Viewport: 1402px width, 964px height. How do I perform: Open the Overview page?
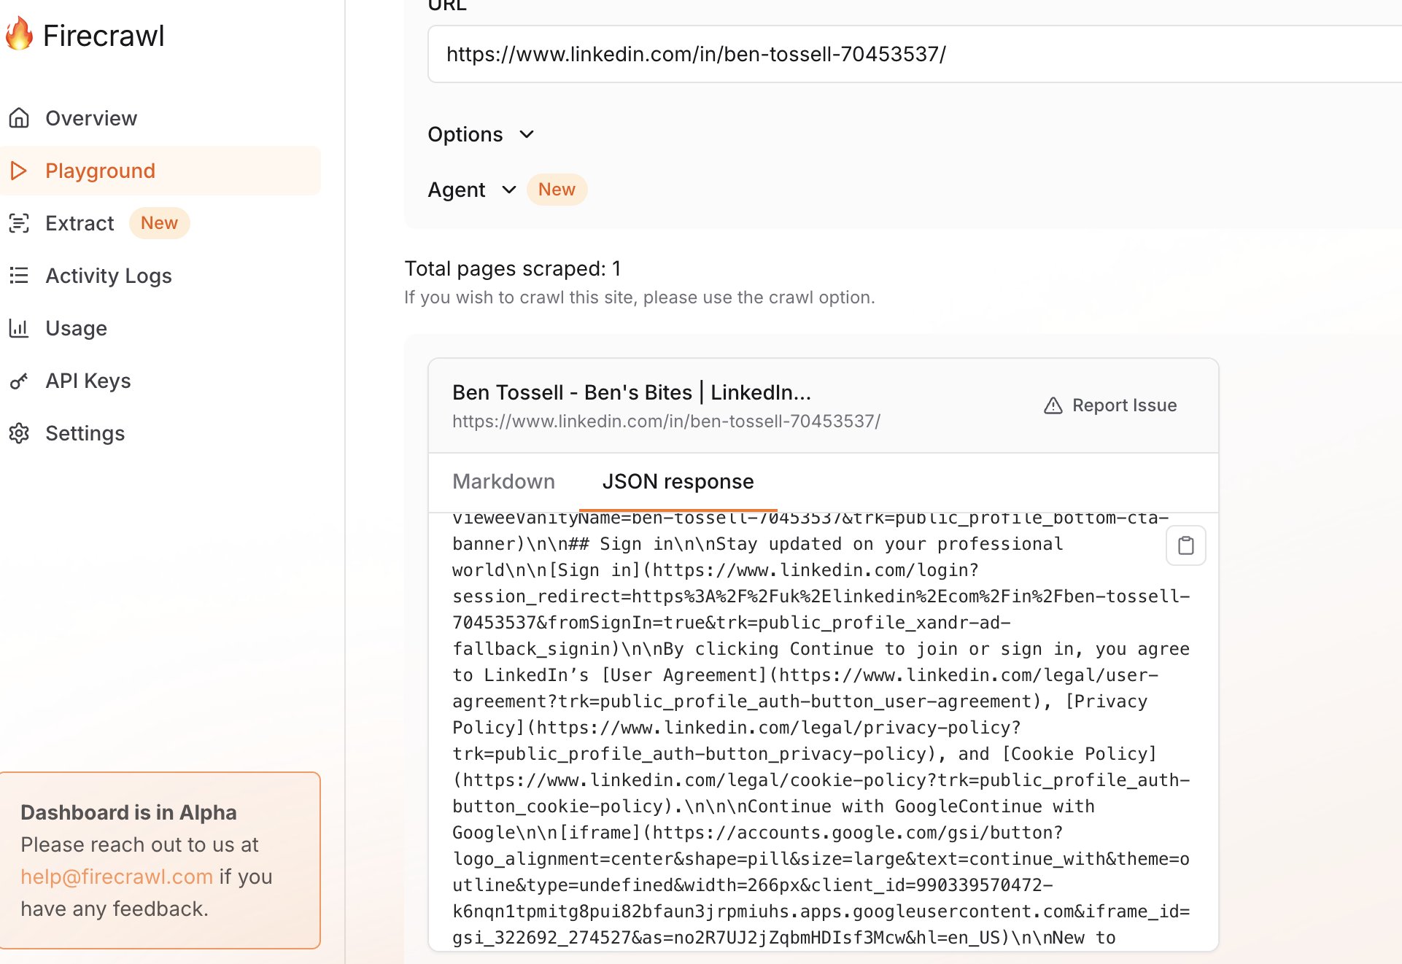[160, 118]
